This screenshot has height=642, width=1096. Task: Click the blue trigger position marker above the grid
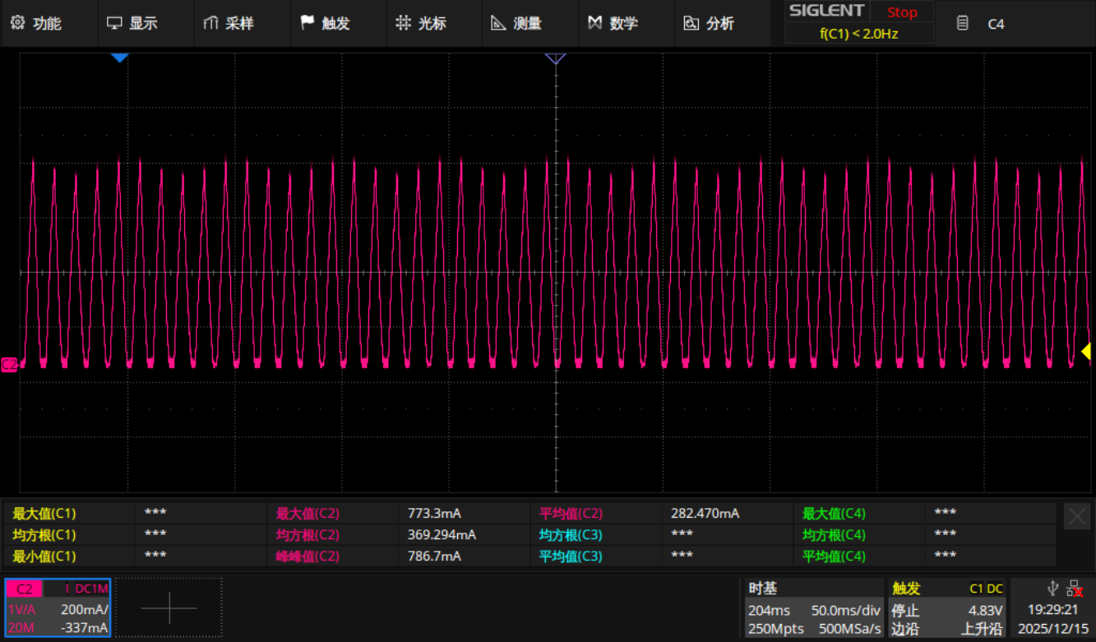120,58
